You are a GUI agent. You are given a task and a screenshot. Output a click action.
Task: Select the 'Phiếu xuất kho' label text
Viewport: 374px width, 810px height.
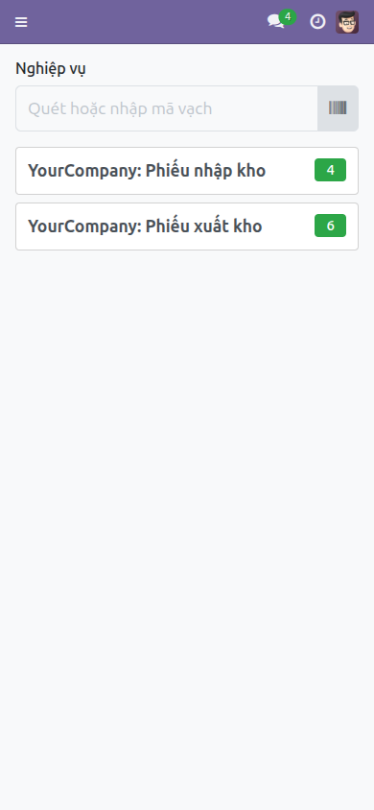(x=203, y=226)
